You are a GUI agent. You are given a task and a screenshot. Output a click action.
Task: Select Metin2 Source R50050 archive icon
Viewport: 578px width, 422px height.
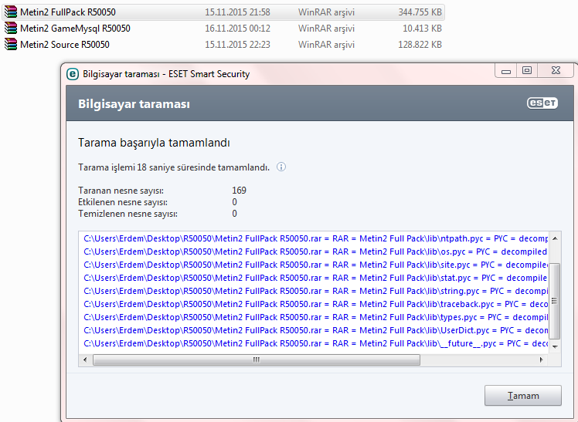coord(11,45)
